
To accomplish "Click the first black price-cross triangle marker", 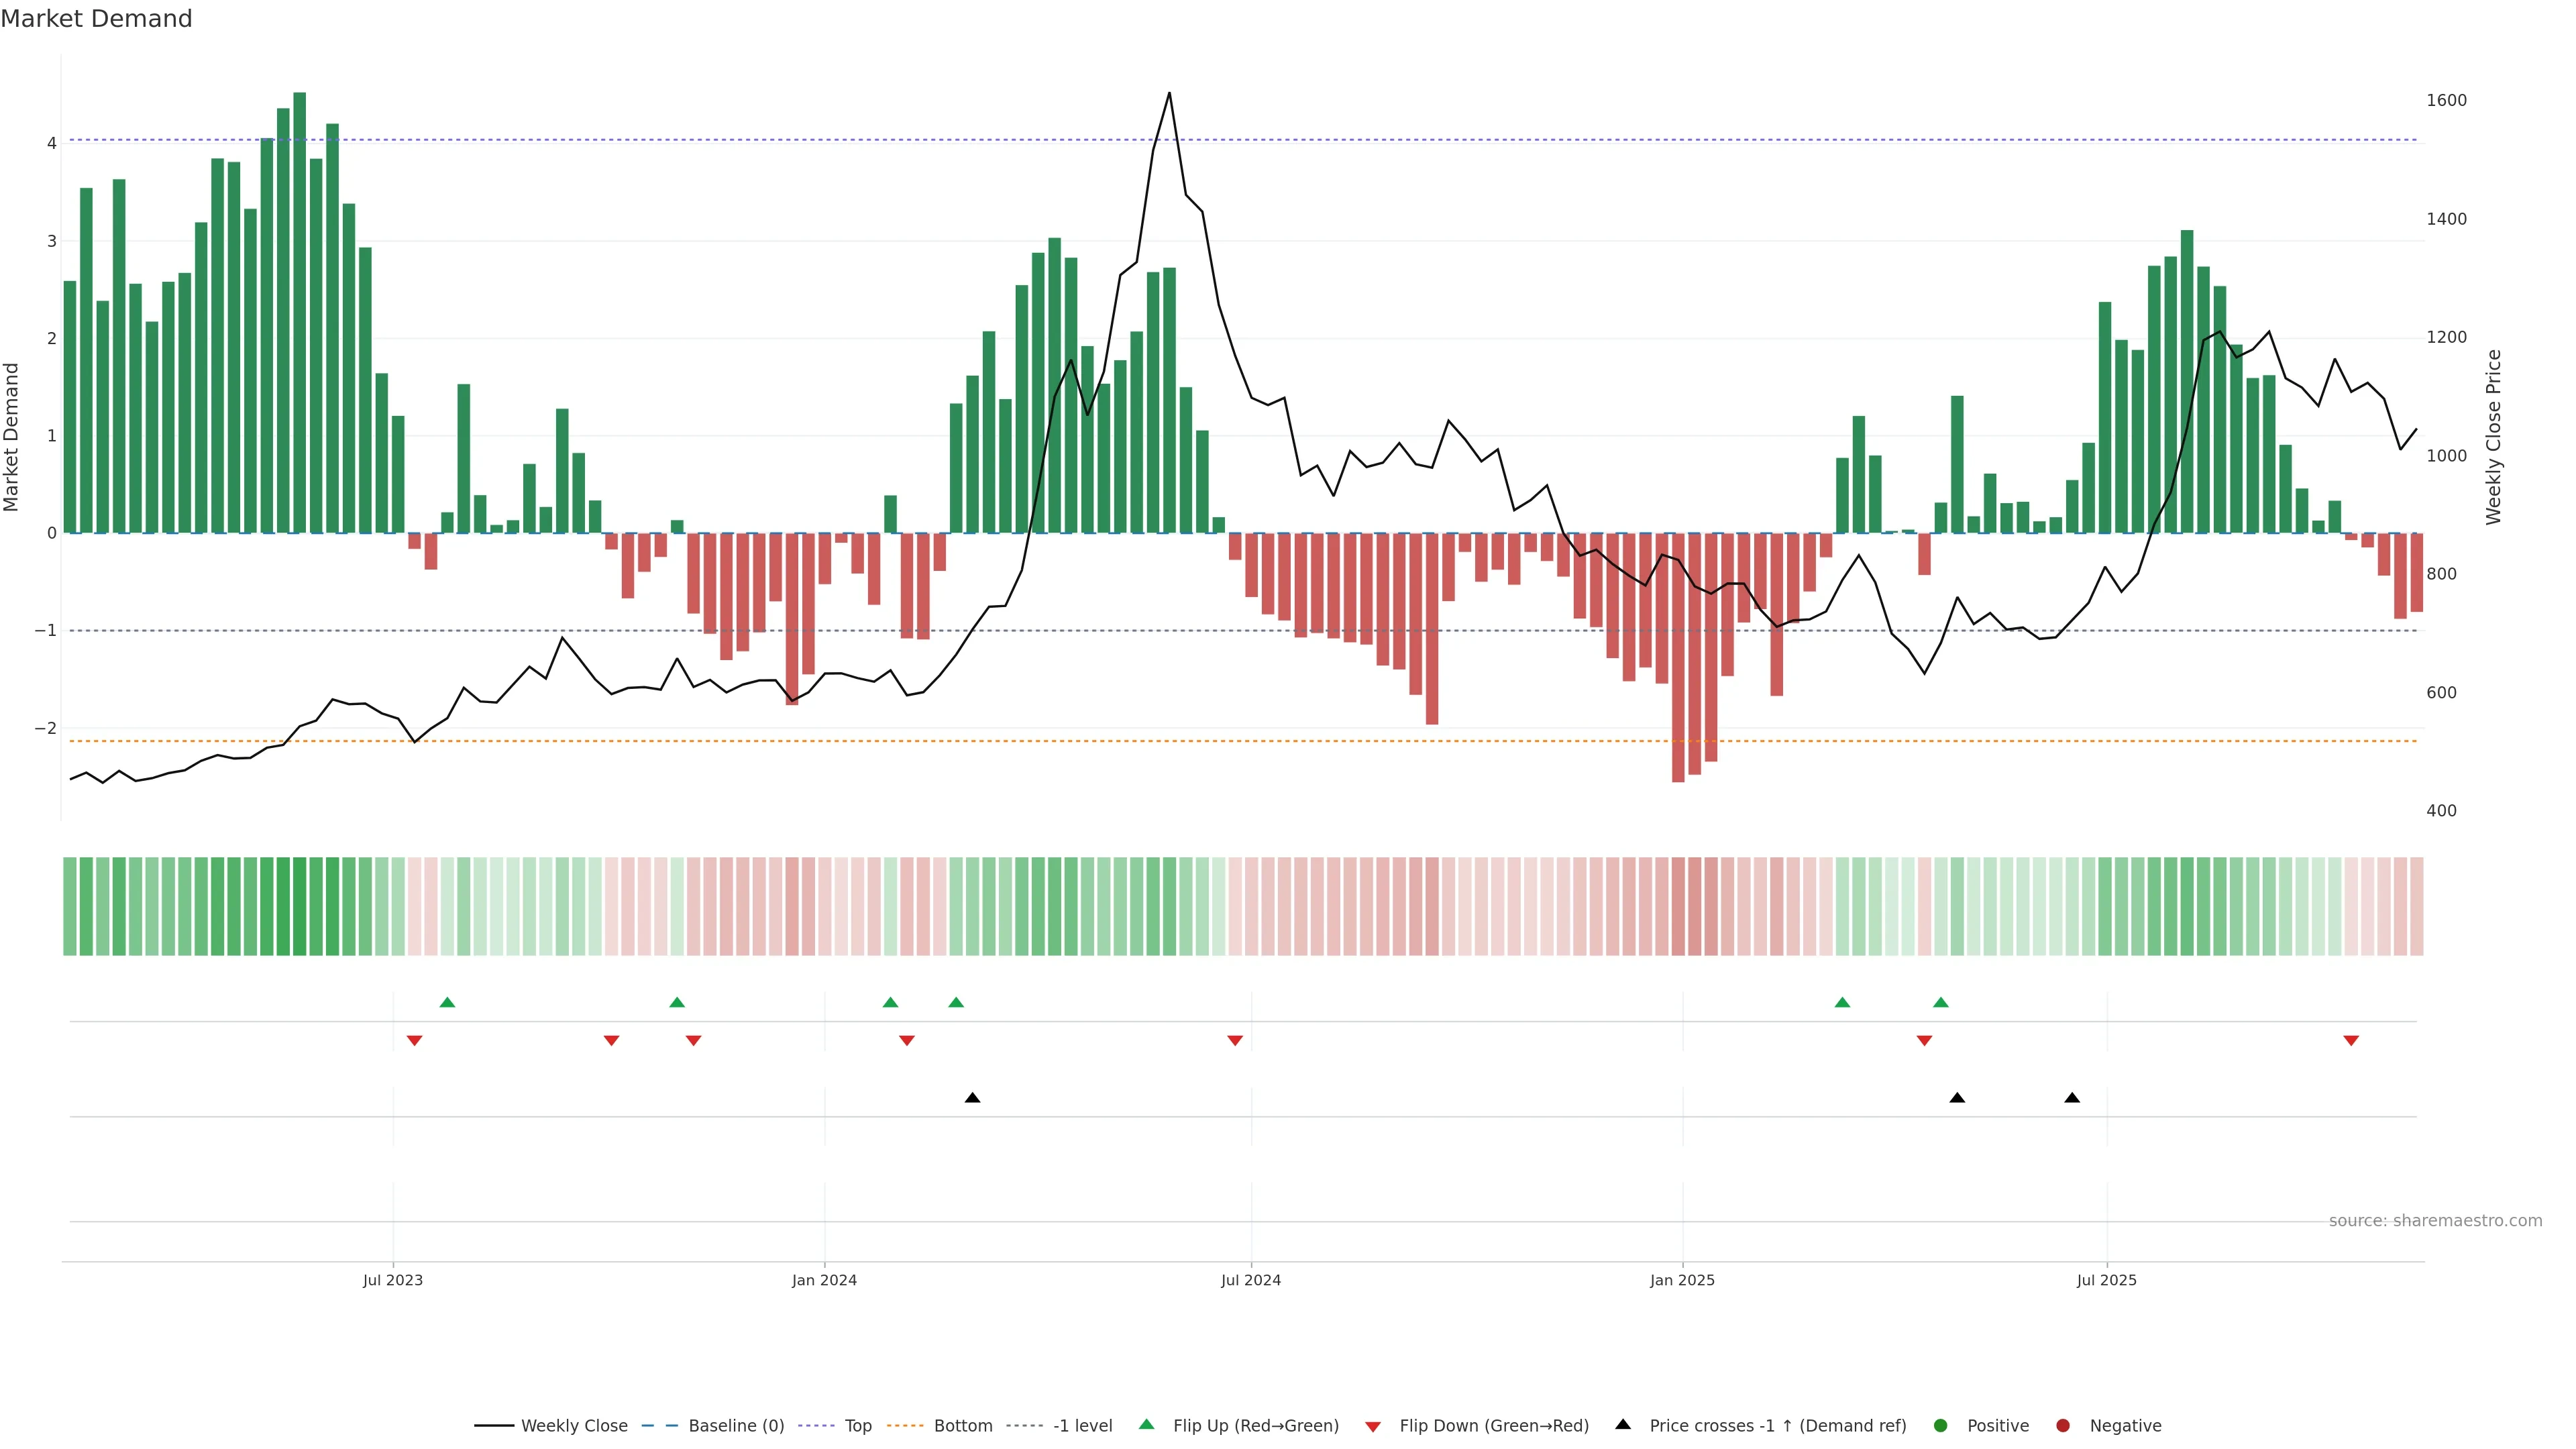I will 972,1098.
